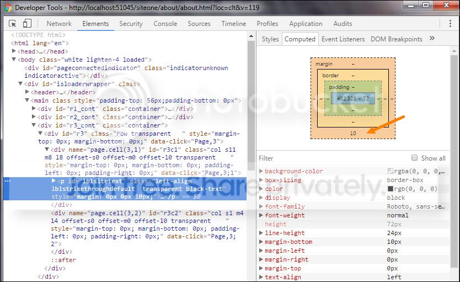Viewport: 460px width, 282px height.
Task: Expand the text-align computed property
Action: (261, 276)
